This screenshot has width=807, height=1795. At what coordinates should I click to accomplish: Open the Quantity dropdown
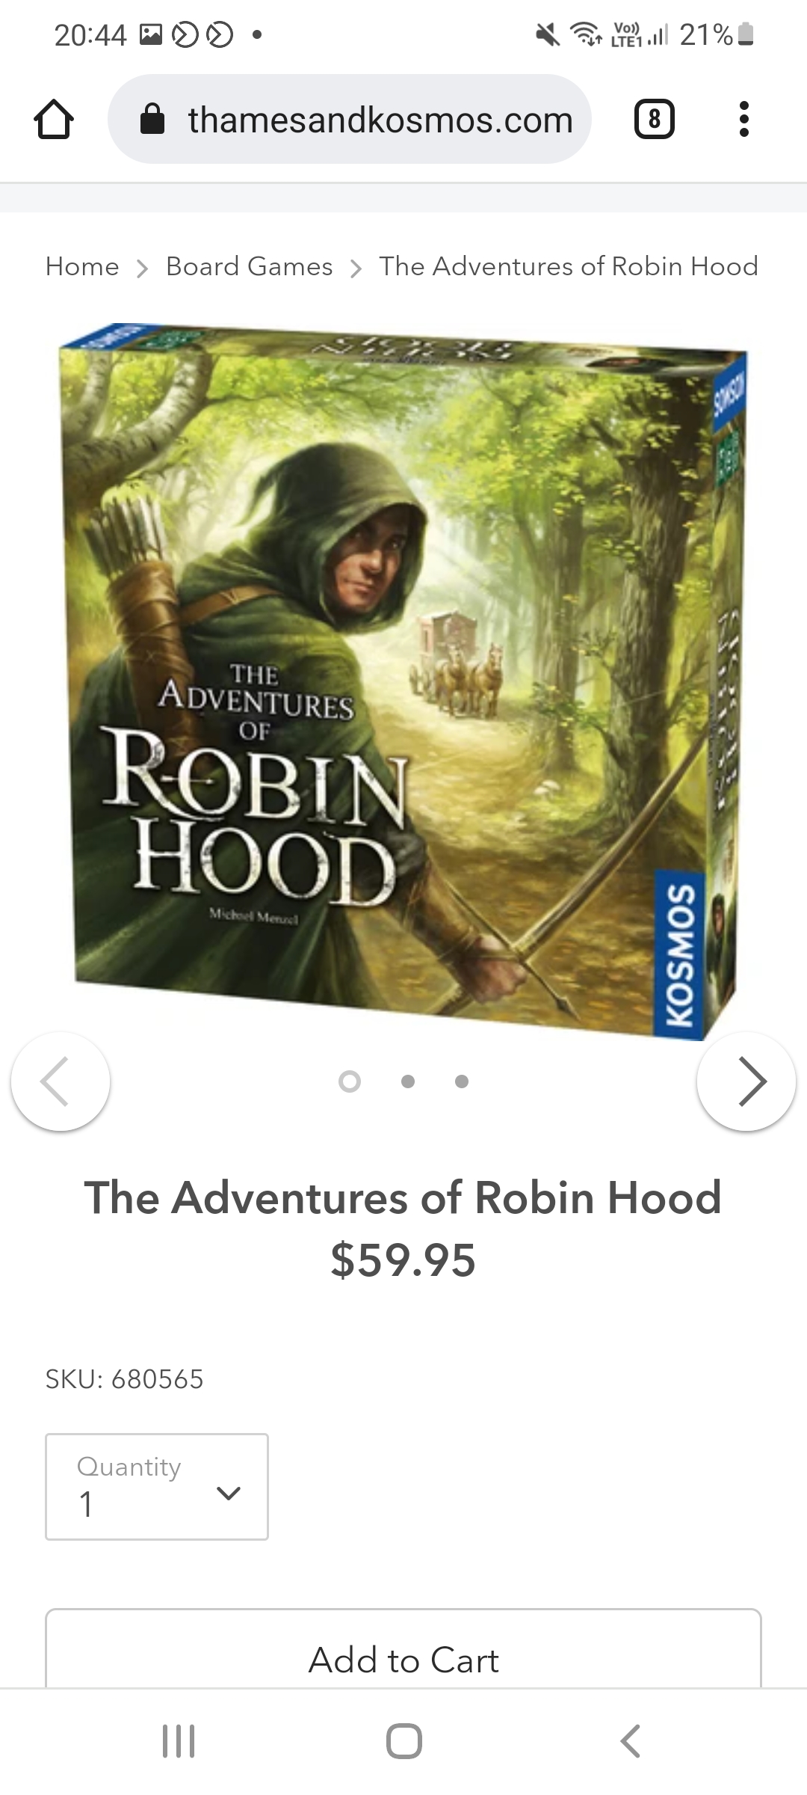click(x=157, y=1487)
